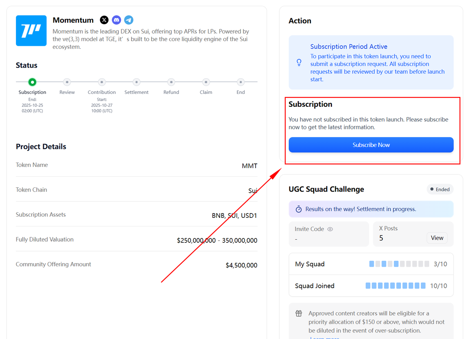469x339 pixels.
Task: Toggle Invite Code visibility eye icon
Action: pos(330,229)
